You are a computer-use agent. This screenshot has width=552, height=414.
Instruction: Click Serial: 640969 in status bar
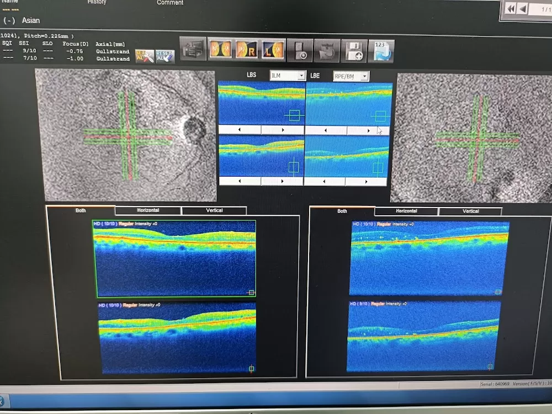pyautogui.click(x=495, y=384)
